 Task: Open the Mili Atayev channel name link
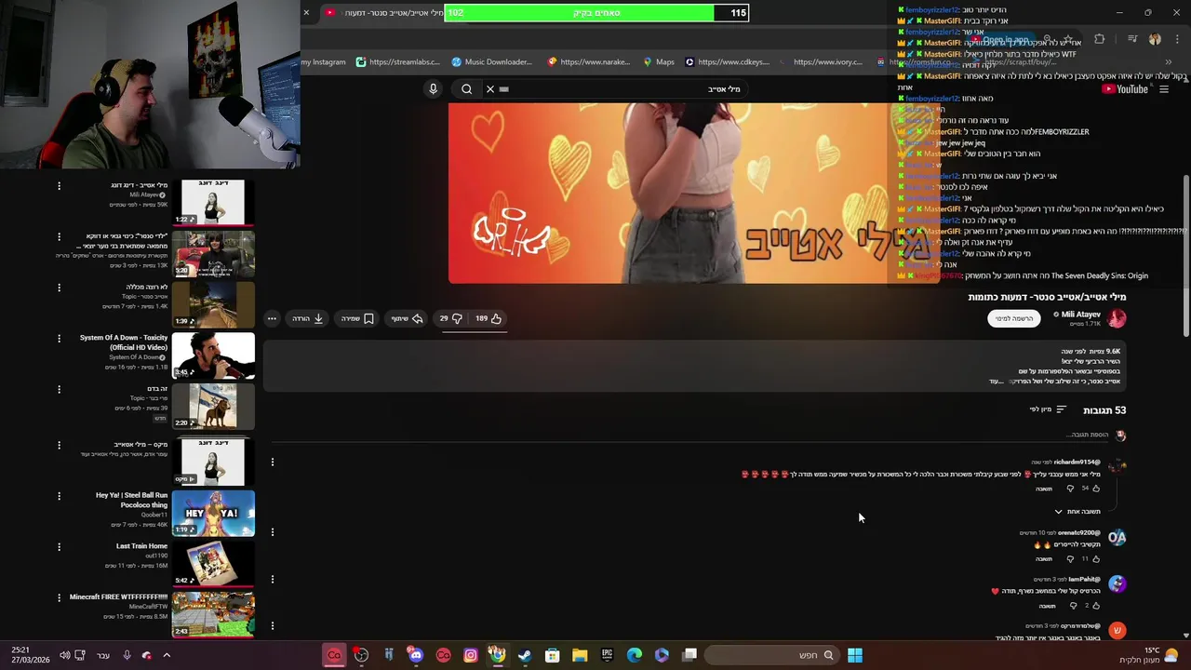(1080, 315)
